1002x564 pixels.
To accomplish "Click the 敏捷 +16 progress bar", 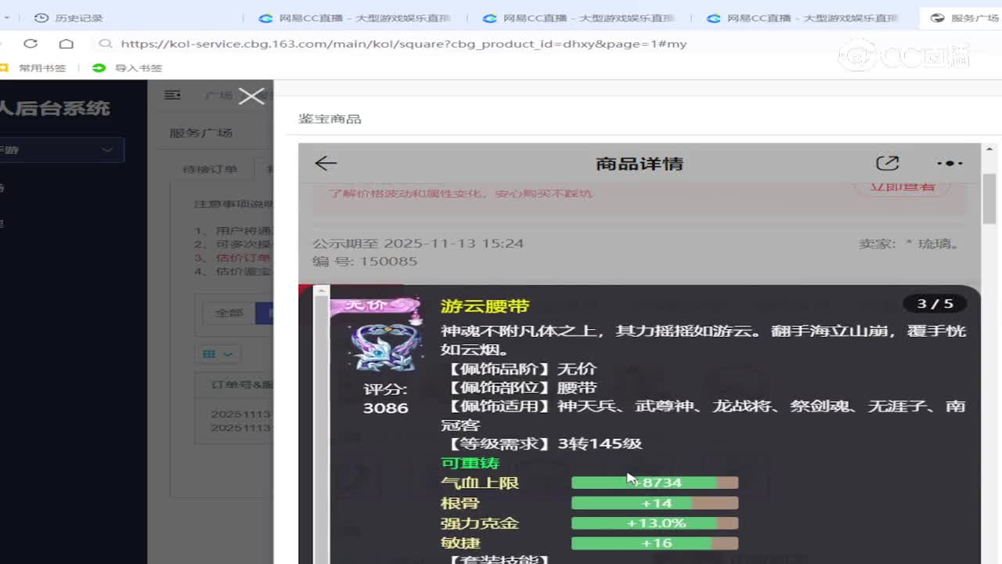I will coord(654,543).
